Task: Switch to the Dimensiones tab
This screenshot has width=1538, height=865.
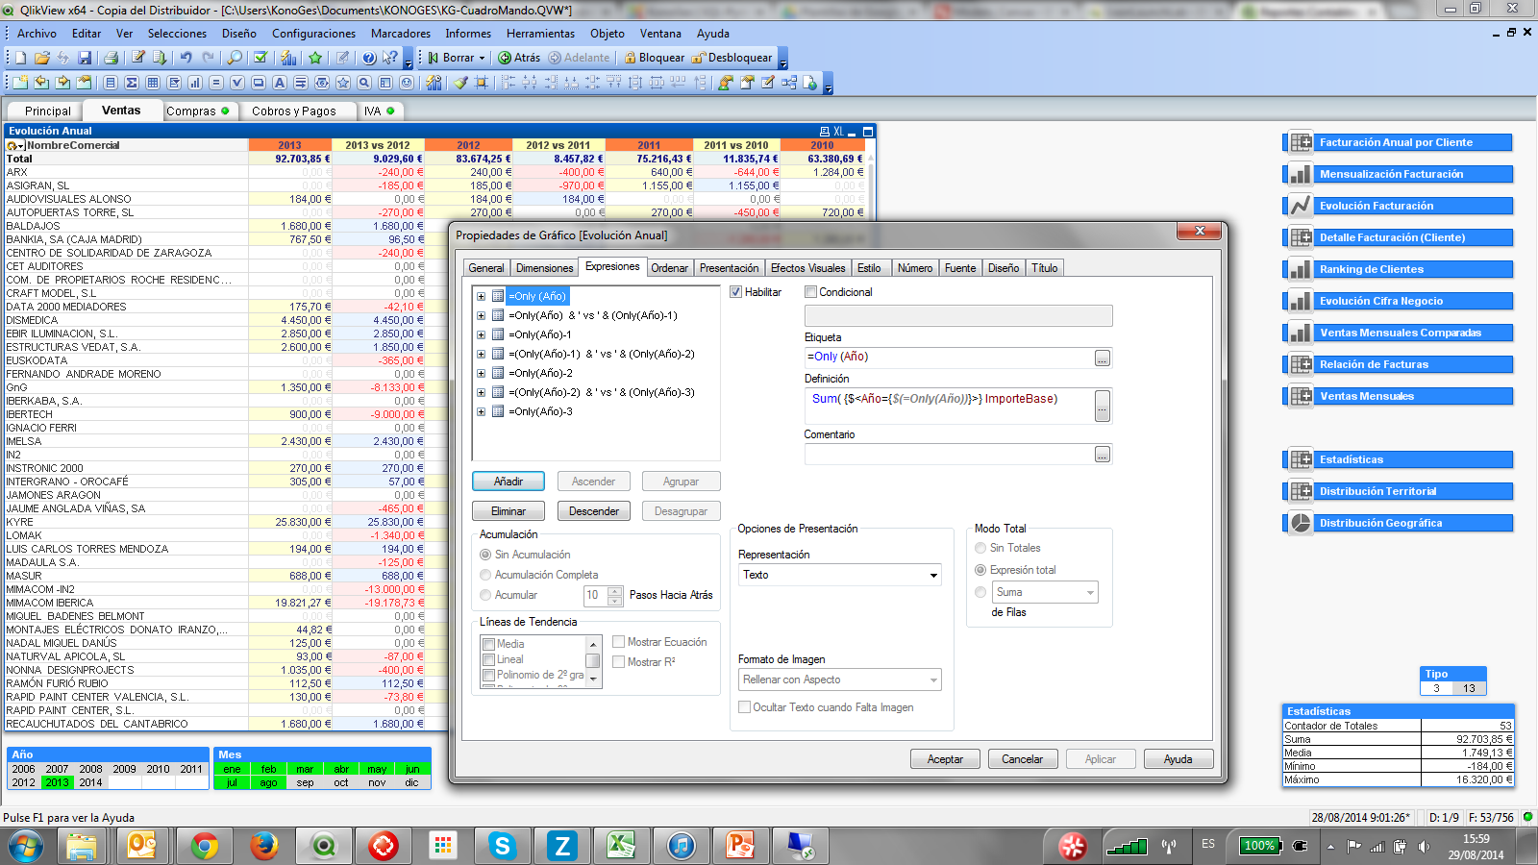Action: tap(544, 268)
